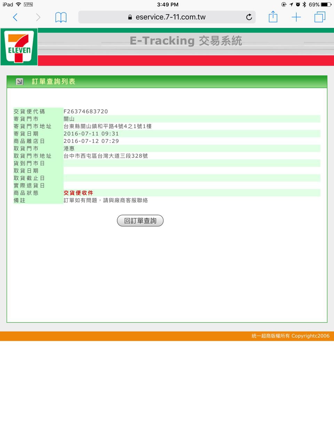This screenshot has height=446, width=334.
Task: Tap the padlock icon in the address bar
Action: (x=130, y=17)
